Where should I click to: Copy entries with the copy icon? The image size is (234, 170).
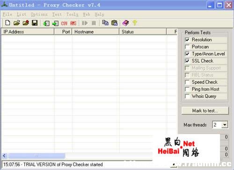coord(105,23)
